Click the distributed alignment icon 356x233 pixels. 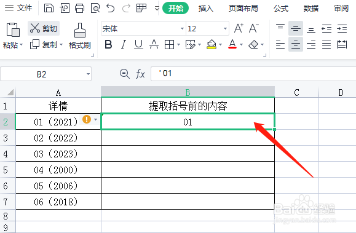click(x=342, y=44)
